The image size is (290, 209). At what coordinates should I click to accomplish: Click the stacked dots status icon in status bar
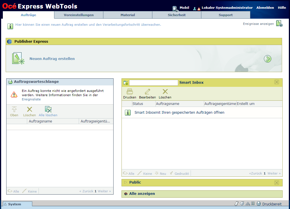(x=248, y=204)
